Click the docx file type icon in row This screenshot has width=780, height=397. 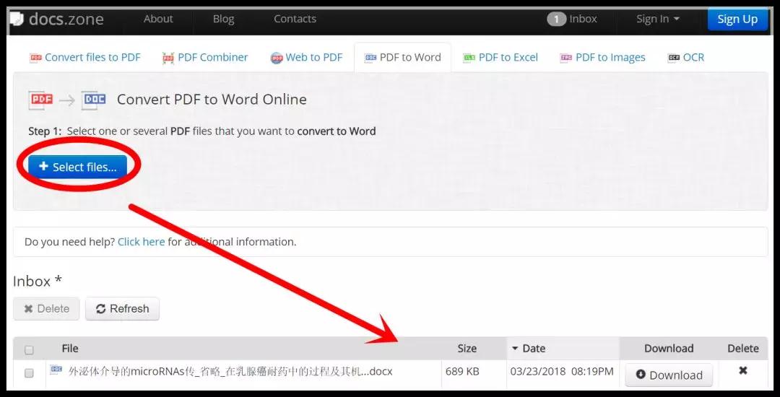pyautogui.click(x=56, y=370)
